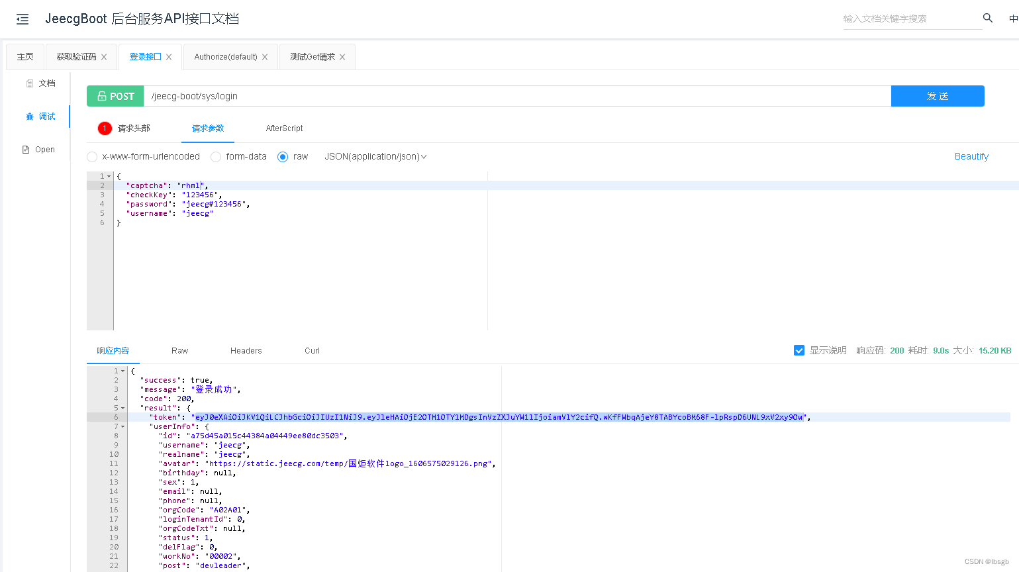Collapse request body line 1 fold arrow
The image size is (1019, 572).
[109, 176]
